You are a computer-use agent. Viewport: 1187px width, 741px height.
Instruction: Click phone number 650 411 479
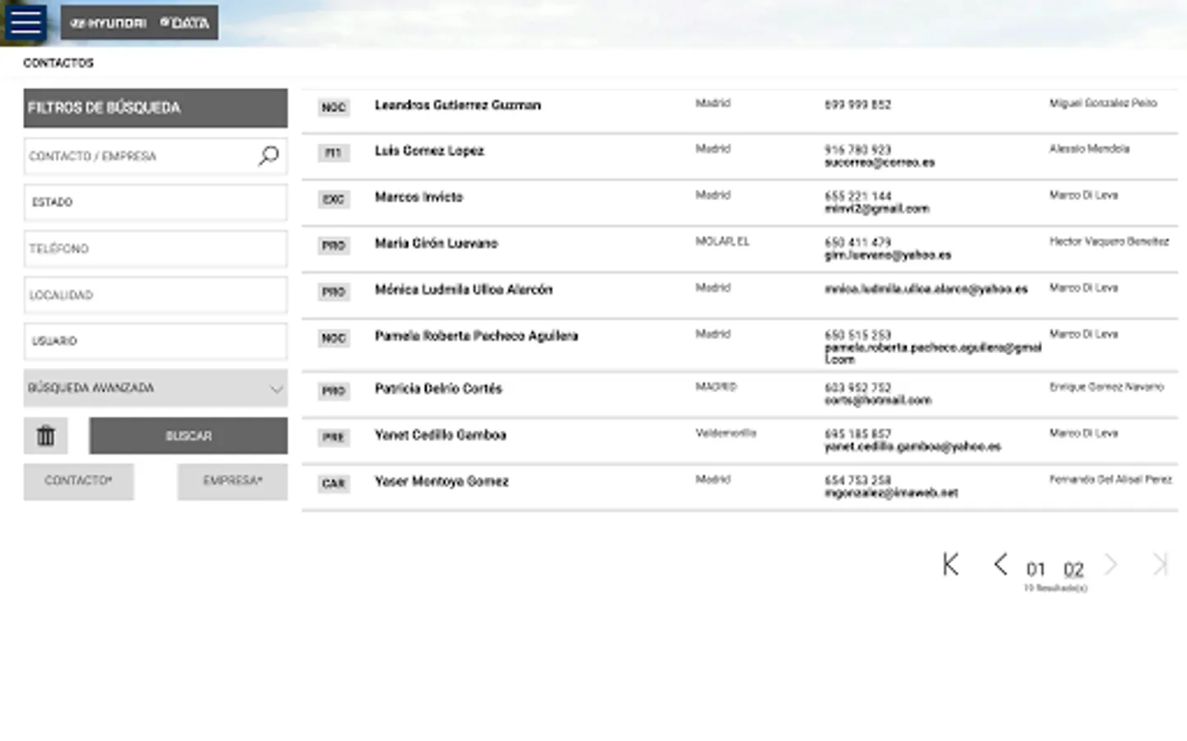click(x=857, y=242)
